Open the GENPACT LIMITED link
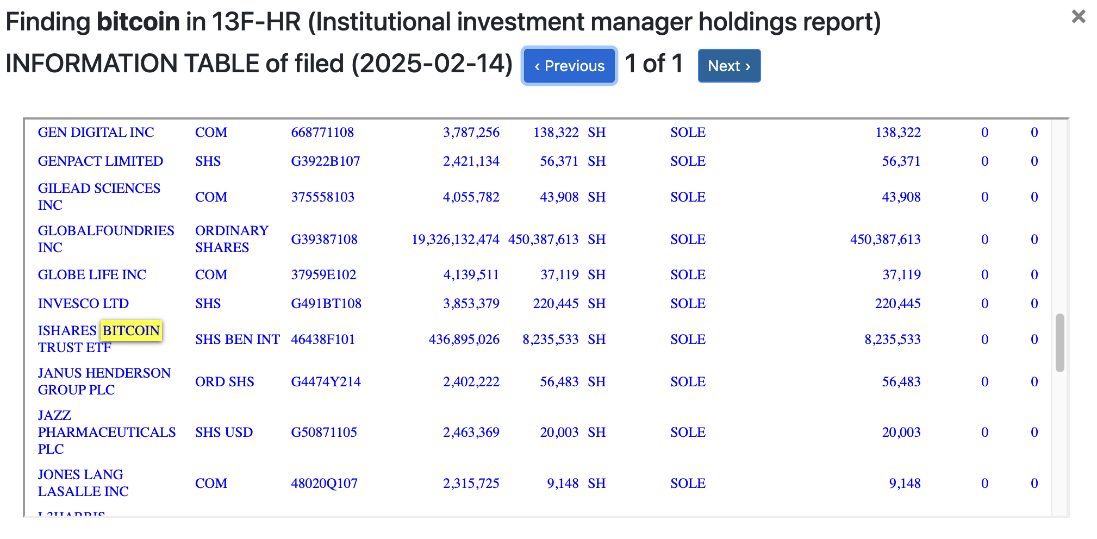This screenshot has width=1097, height=539. coord(100,161)
